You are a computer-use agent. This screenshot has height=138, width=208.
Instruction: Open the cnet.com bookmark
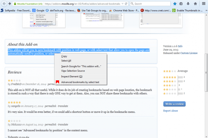pos(156,10)
